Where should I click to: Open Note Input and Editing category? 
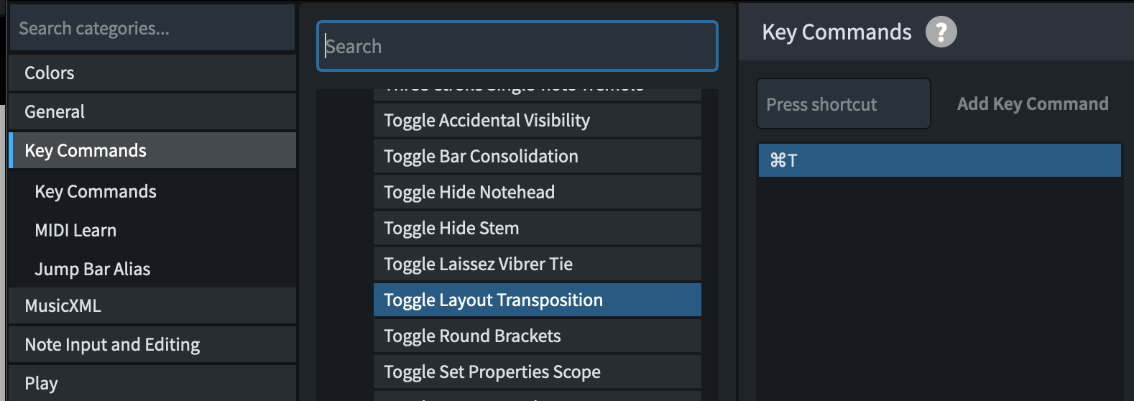pyautogui.click(x=152, y=345)
